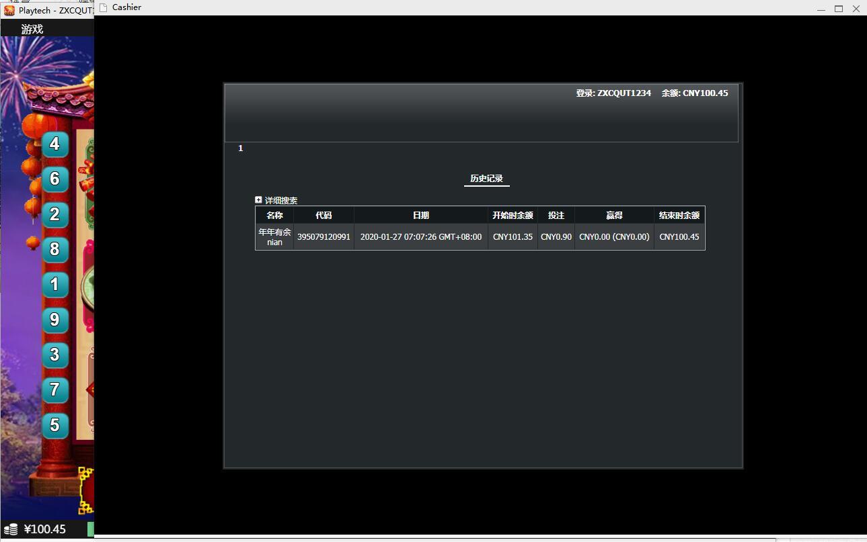This screenshot has height=542, width=867.
Task: Maximize the Cashier window
Action: pos(839,9)
